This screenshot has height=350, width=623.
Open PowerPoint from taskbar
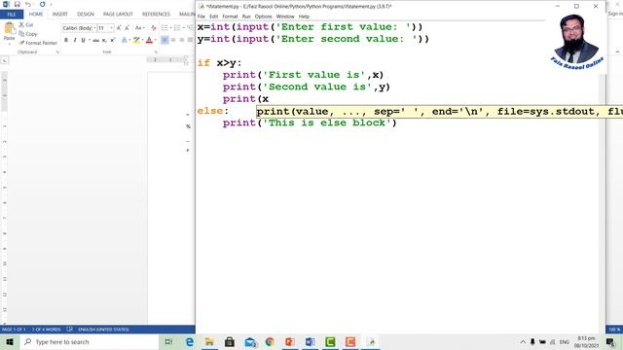(x=290, y=341)
